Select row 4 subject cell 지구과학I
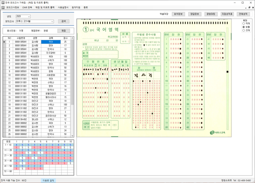255x183 pixels. pos(51,53)
